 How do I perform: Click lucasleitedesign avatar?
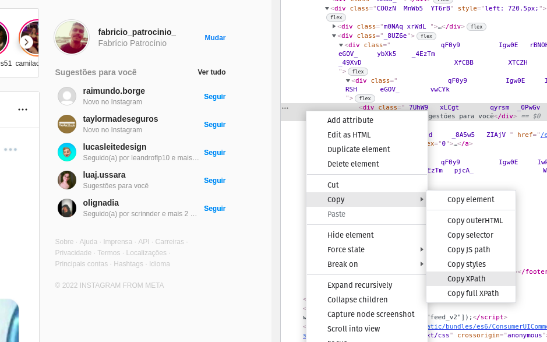[x=67, y=152]
